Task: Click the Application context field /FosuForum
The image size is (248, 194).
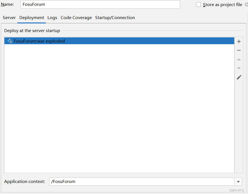Action: [142, 182]
